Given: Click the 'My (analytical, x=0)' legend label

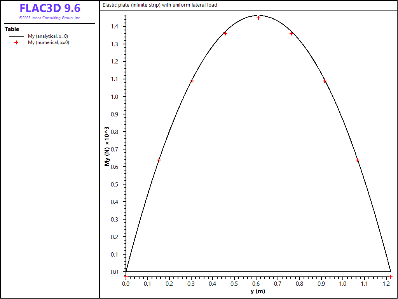Looking at the screenshot, I should (x=48, y=36).
